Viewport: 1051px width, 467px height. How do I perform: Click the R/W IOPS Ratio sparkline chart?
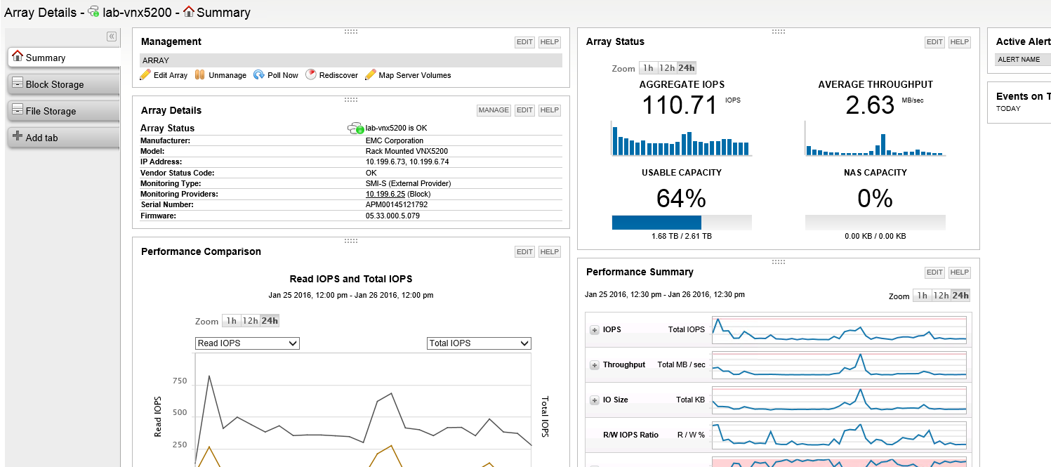pyautogui.click(x=839, y=435)
